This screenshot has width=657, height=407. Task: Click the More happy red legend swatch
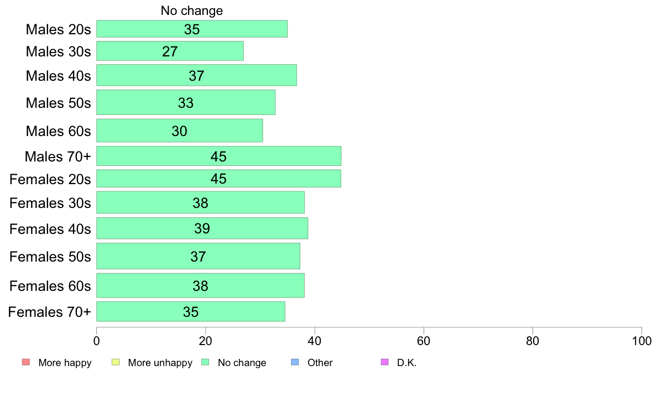pos(26,362)
